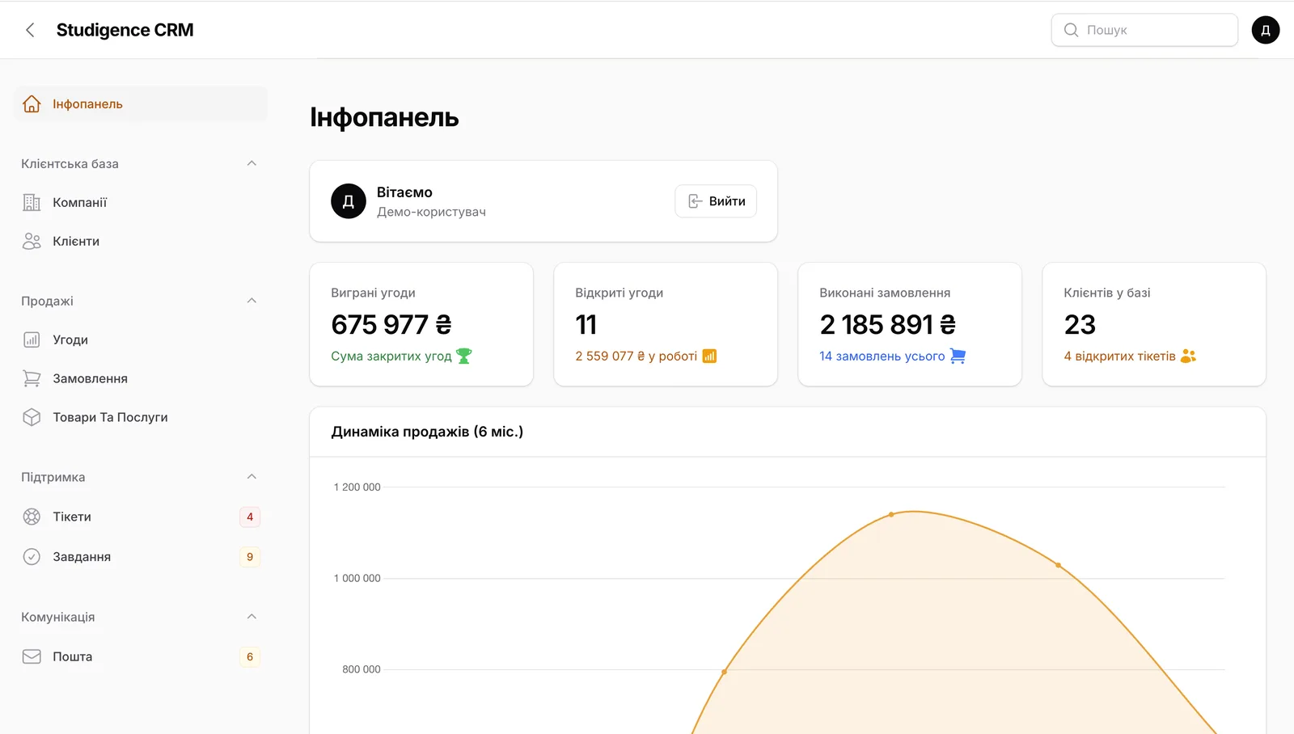Click the people icon for Клієнти

32,241
